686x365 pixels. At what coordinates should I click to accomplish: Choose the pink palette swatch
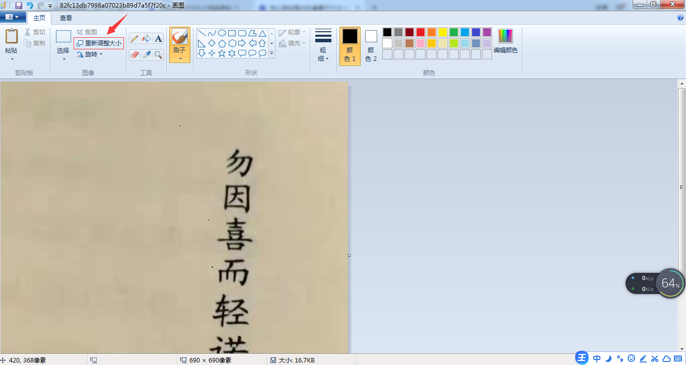coord(421,43)
